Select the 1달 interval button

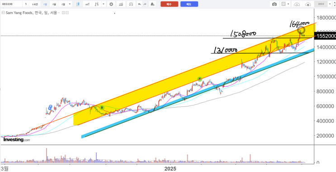(54, 4)
